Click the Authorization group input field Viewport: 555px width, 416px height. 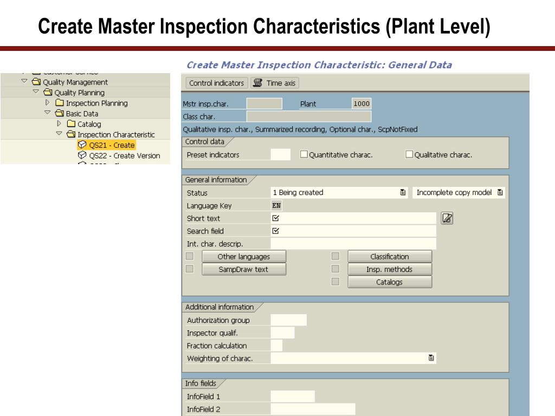288,320
